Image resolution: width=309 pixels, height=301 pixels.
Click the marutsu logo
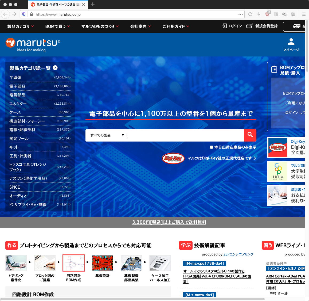coord(33,45)
